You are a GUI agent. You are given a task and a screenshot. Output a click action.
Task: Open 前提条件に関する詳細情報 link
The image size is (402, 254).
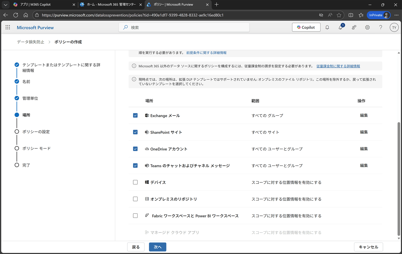point(206,53)
